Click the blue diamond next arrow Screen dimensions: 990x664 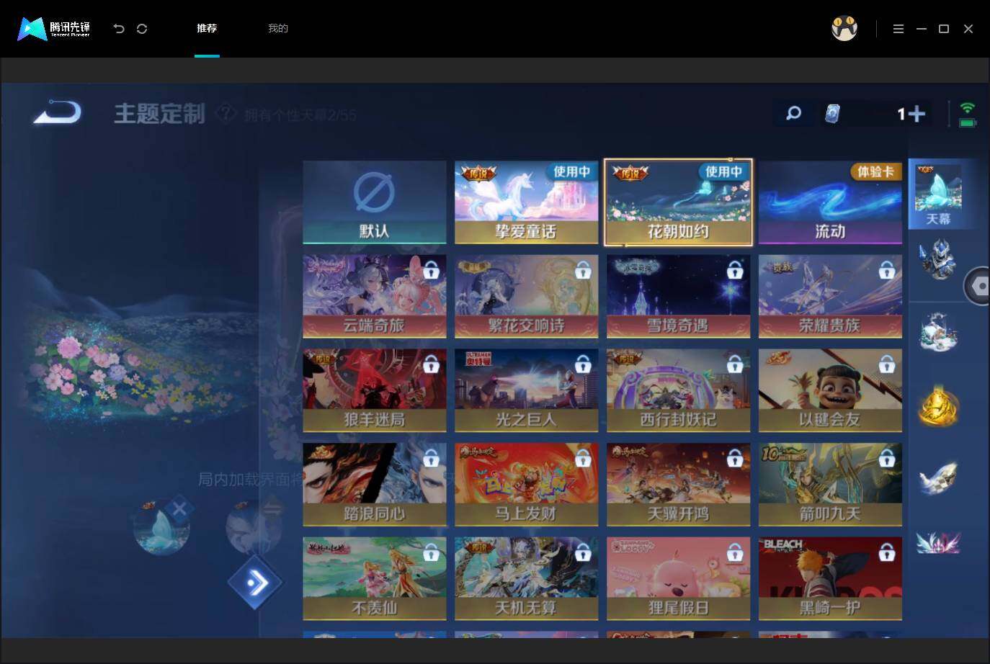pyautogui.click(x=255, y=582)
